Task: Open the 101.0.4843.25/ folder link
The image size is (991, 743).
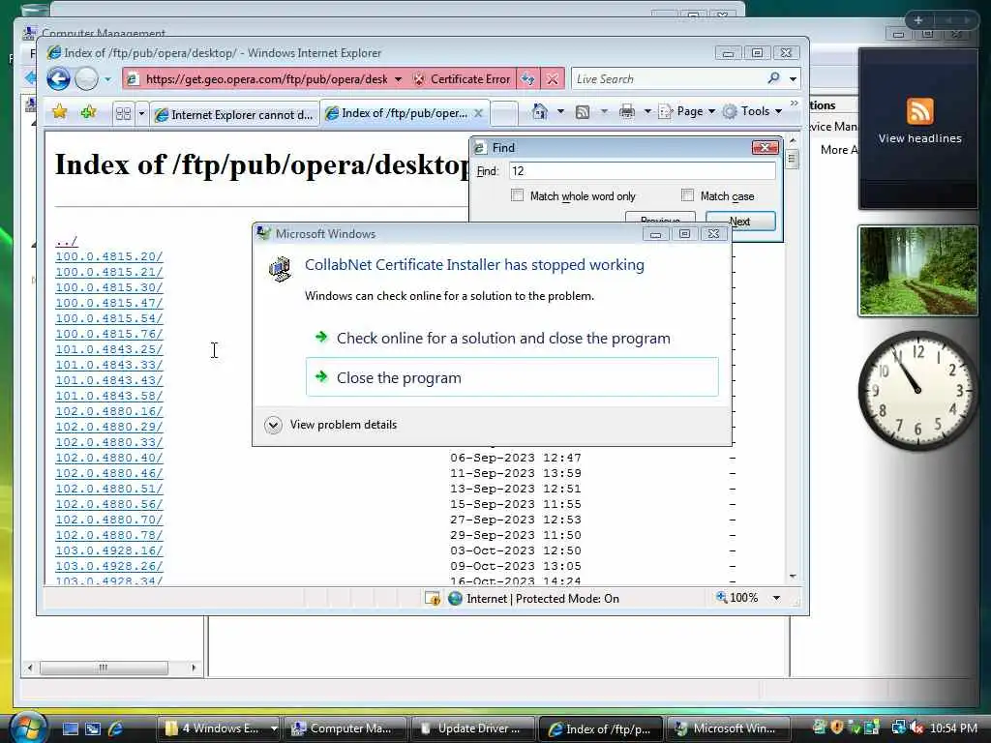Action: point(108,349)
